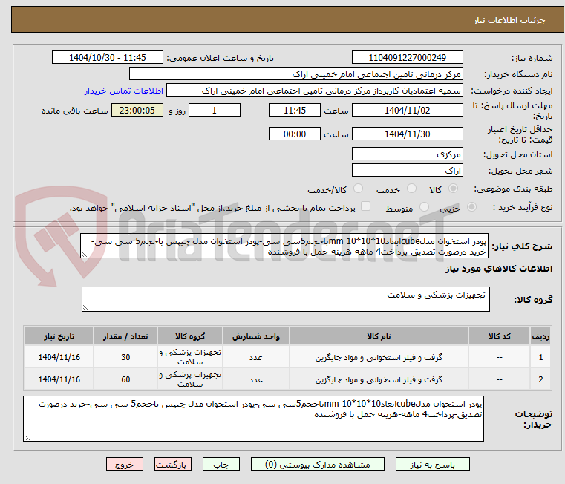
Task: Click the request creator name field
Action: pyautogui.click(x=315, y=90)
